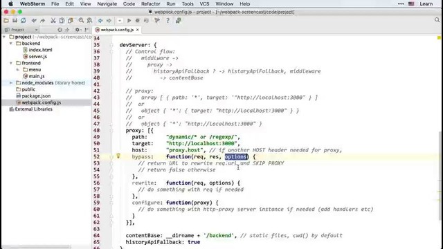Expand the menu folder
Viewport: 443px width, 249px height.
18,69
